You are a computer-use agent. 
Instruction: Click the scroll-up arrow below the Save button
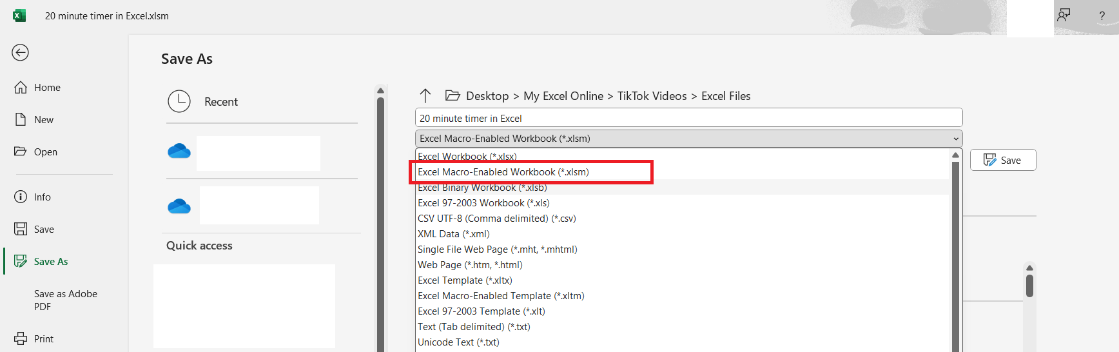(x=1029, y=268)
